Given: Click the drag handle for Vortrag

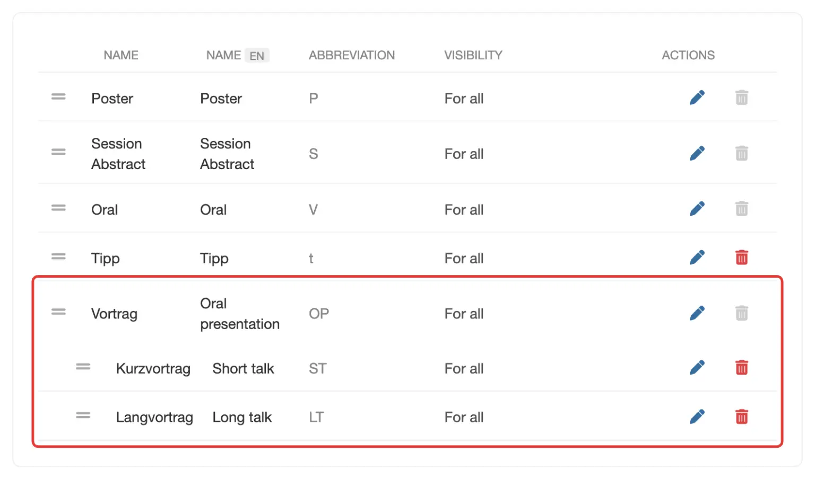Looking at the screenshot, I should pyautogui.click(x=58, y=312).
